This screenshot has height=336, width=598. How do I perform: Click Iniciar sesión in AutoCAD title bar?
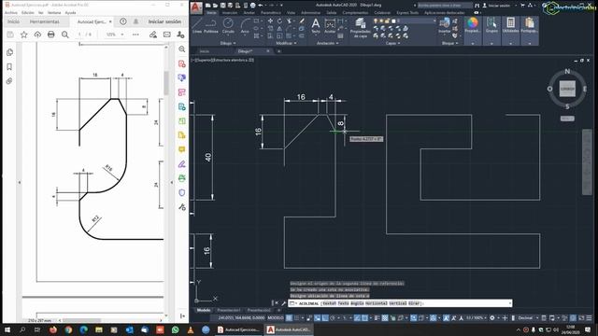coord(499,6)
